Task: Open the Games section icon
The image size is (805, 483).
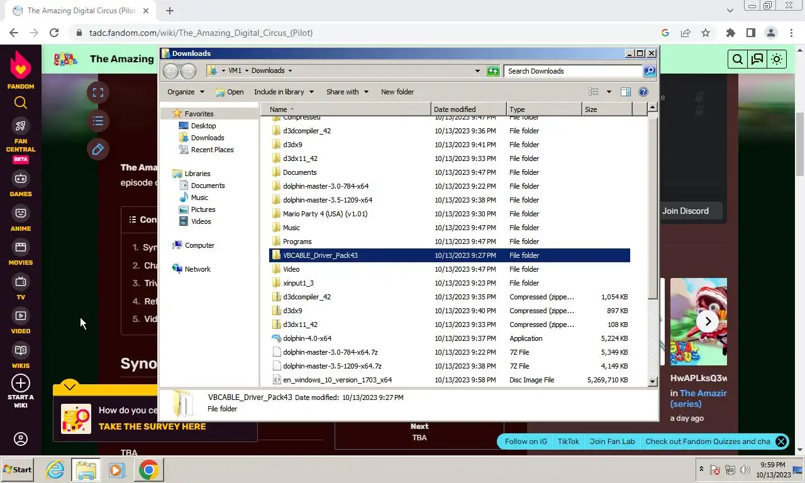Action: tap(21, 179)
